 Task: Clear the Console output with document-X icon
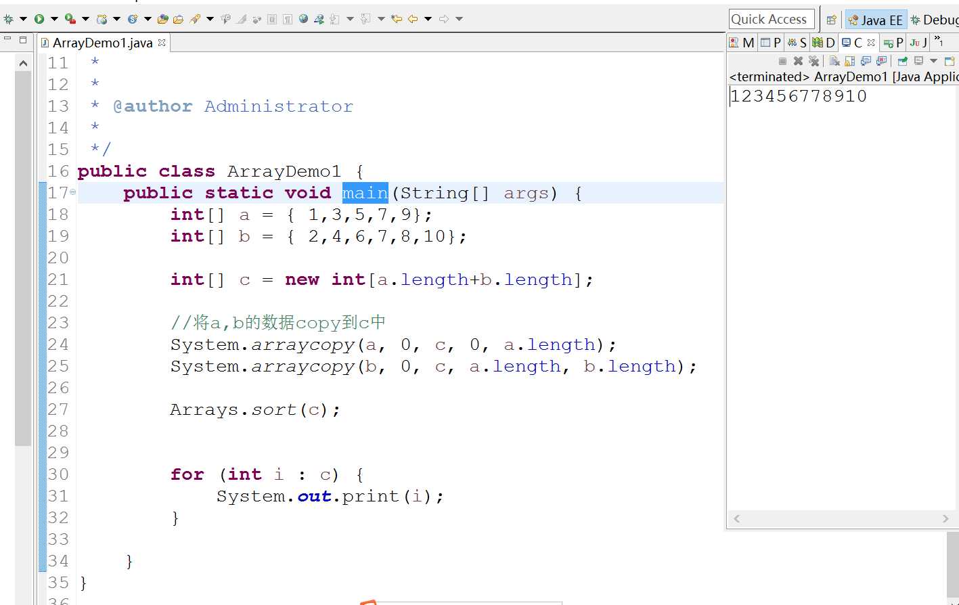[834, 62]
